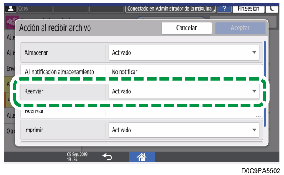Expand the Reenviar dropdown set to Activado

[185, 91]
